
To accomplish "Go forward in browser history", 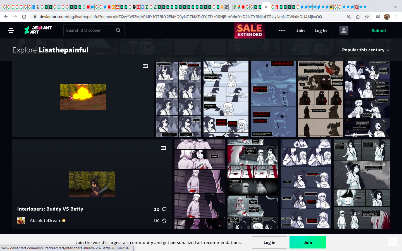I will coord(15,17).
